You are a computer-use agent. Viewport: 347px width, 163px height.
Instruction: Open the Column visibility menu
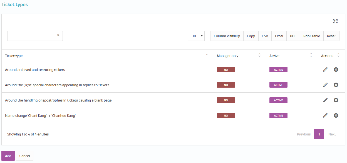227,36
